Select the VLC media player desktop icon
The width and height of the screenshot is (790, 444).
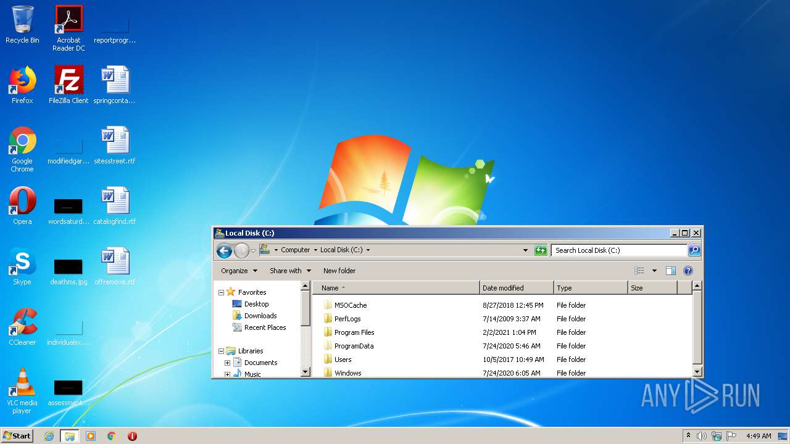[22, 391]
